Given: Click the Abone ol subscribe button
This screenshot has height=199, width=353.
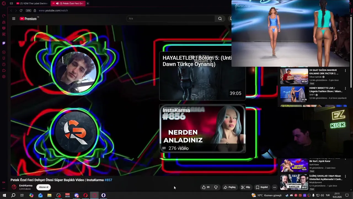Looking at the screenshot, I should 44,187.
